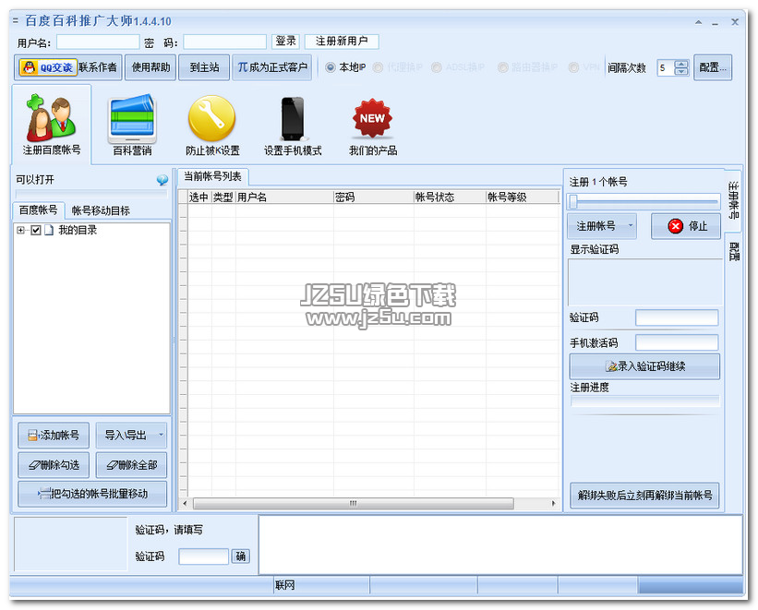Click the 录入验证码继续 button
The width and height of the screenshot is (758, 610).
[644, 366]
